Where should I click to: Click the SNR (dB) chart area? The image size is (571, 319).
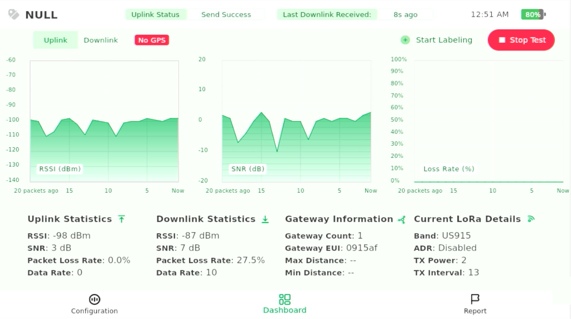tap(296, 121)
